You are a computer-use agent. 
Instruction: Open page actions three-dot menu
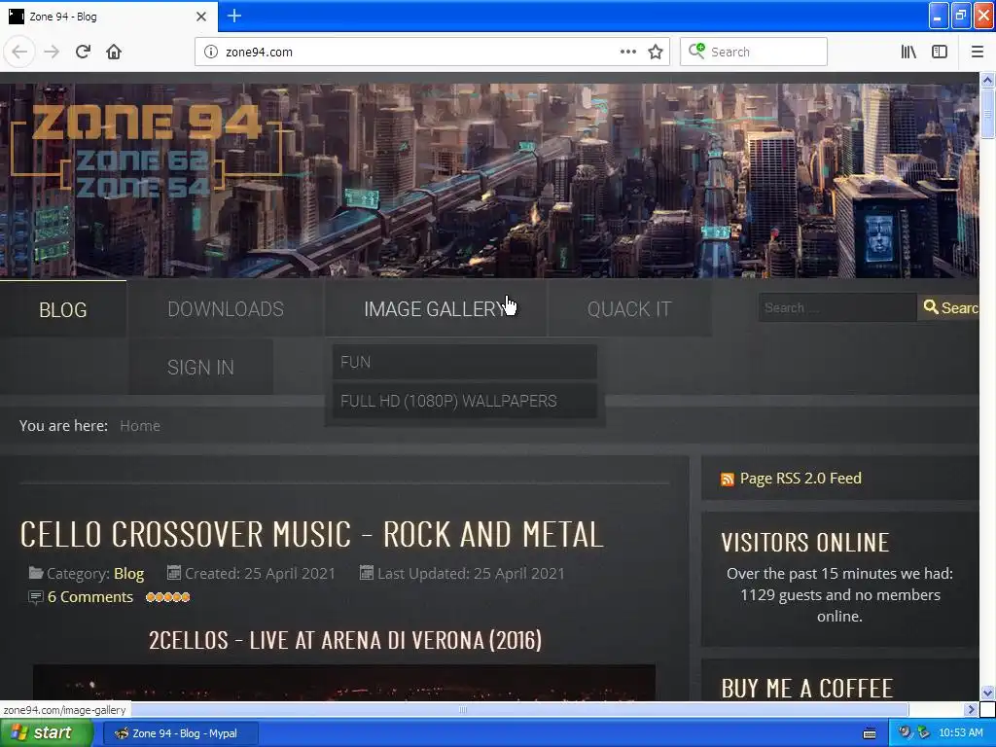pyautogui.click(x=627, y=52)
